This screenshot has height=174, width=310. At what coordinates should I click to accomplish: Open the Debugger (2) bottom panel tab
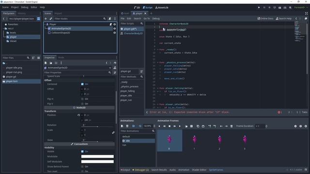(x=140, y=170)
